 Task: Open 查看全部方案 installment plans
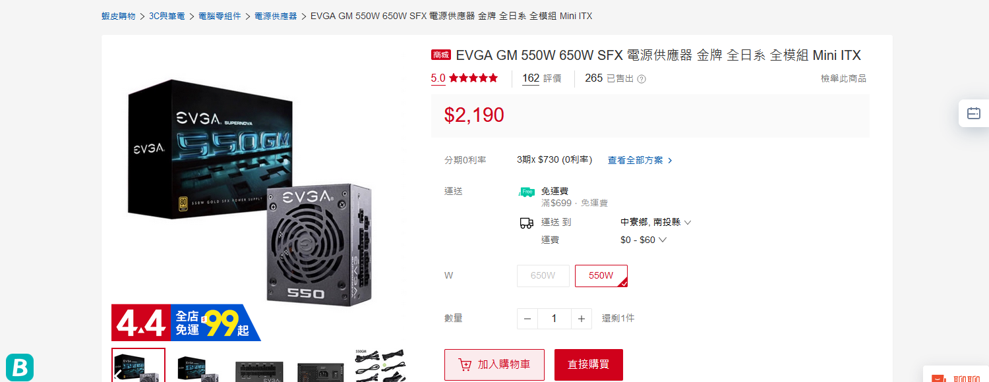coord(640,160)
